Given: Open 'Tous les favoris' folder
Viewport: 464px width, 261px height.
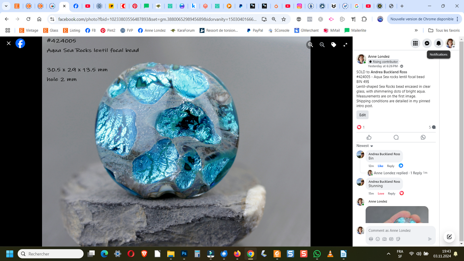Looking at the screenshot, I should [444, 30].
